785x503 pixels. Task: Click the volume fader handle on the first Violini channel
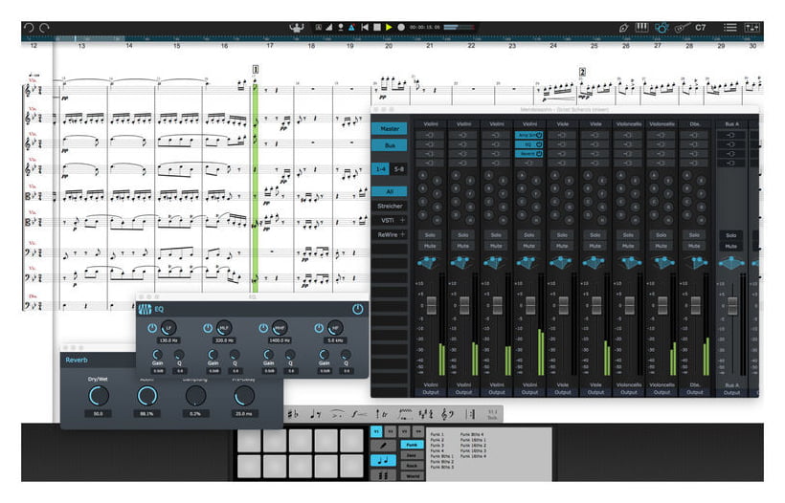(431, 305)
